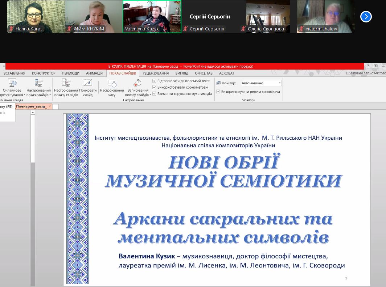Show next participants with blue arrow
386x287 pixels.
pos(366,17)
